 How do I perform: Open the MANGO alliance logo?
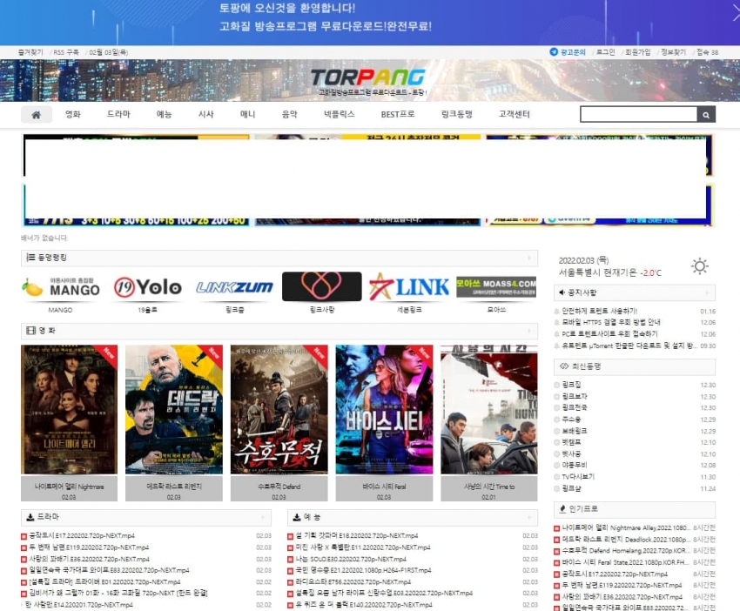pyautogui.click(x=61, y=287)
